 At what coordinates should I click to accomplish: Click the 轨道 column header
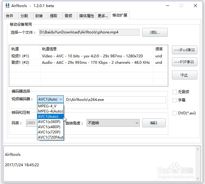point(25,49)
